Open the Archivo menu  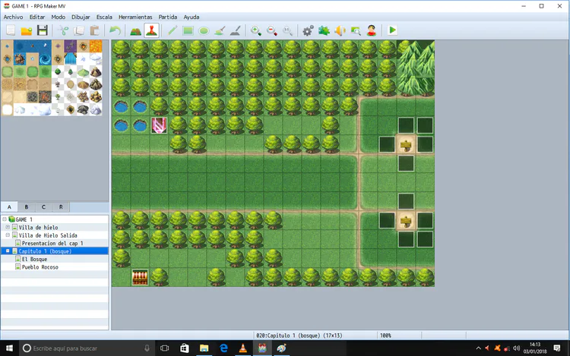[13, 17]
